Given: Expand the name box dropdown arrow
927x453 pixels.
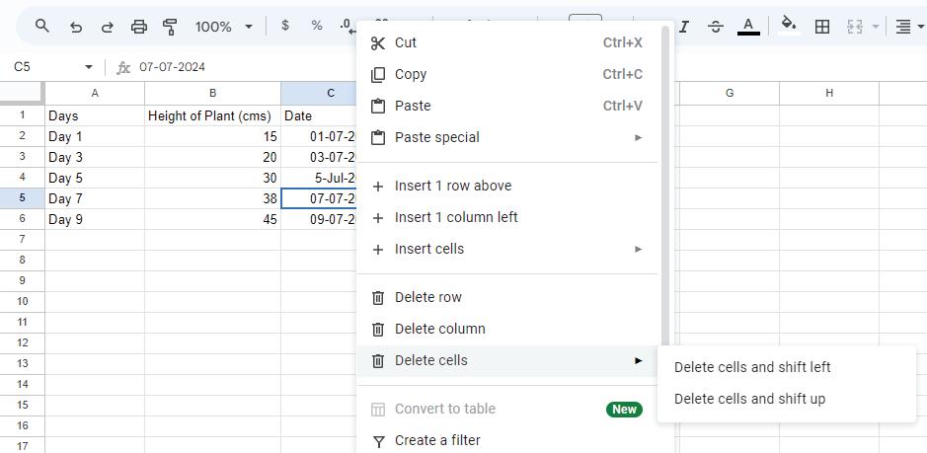Looking at the screenshot, I should [89, 67].
